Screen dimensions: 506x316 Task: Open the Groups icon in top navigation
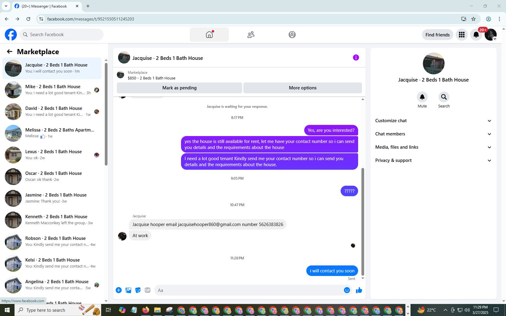(292, 35)
